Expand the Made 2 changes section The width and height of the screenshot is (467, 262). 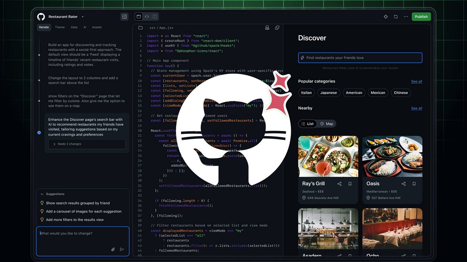click(87, 144)
